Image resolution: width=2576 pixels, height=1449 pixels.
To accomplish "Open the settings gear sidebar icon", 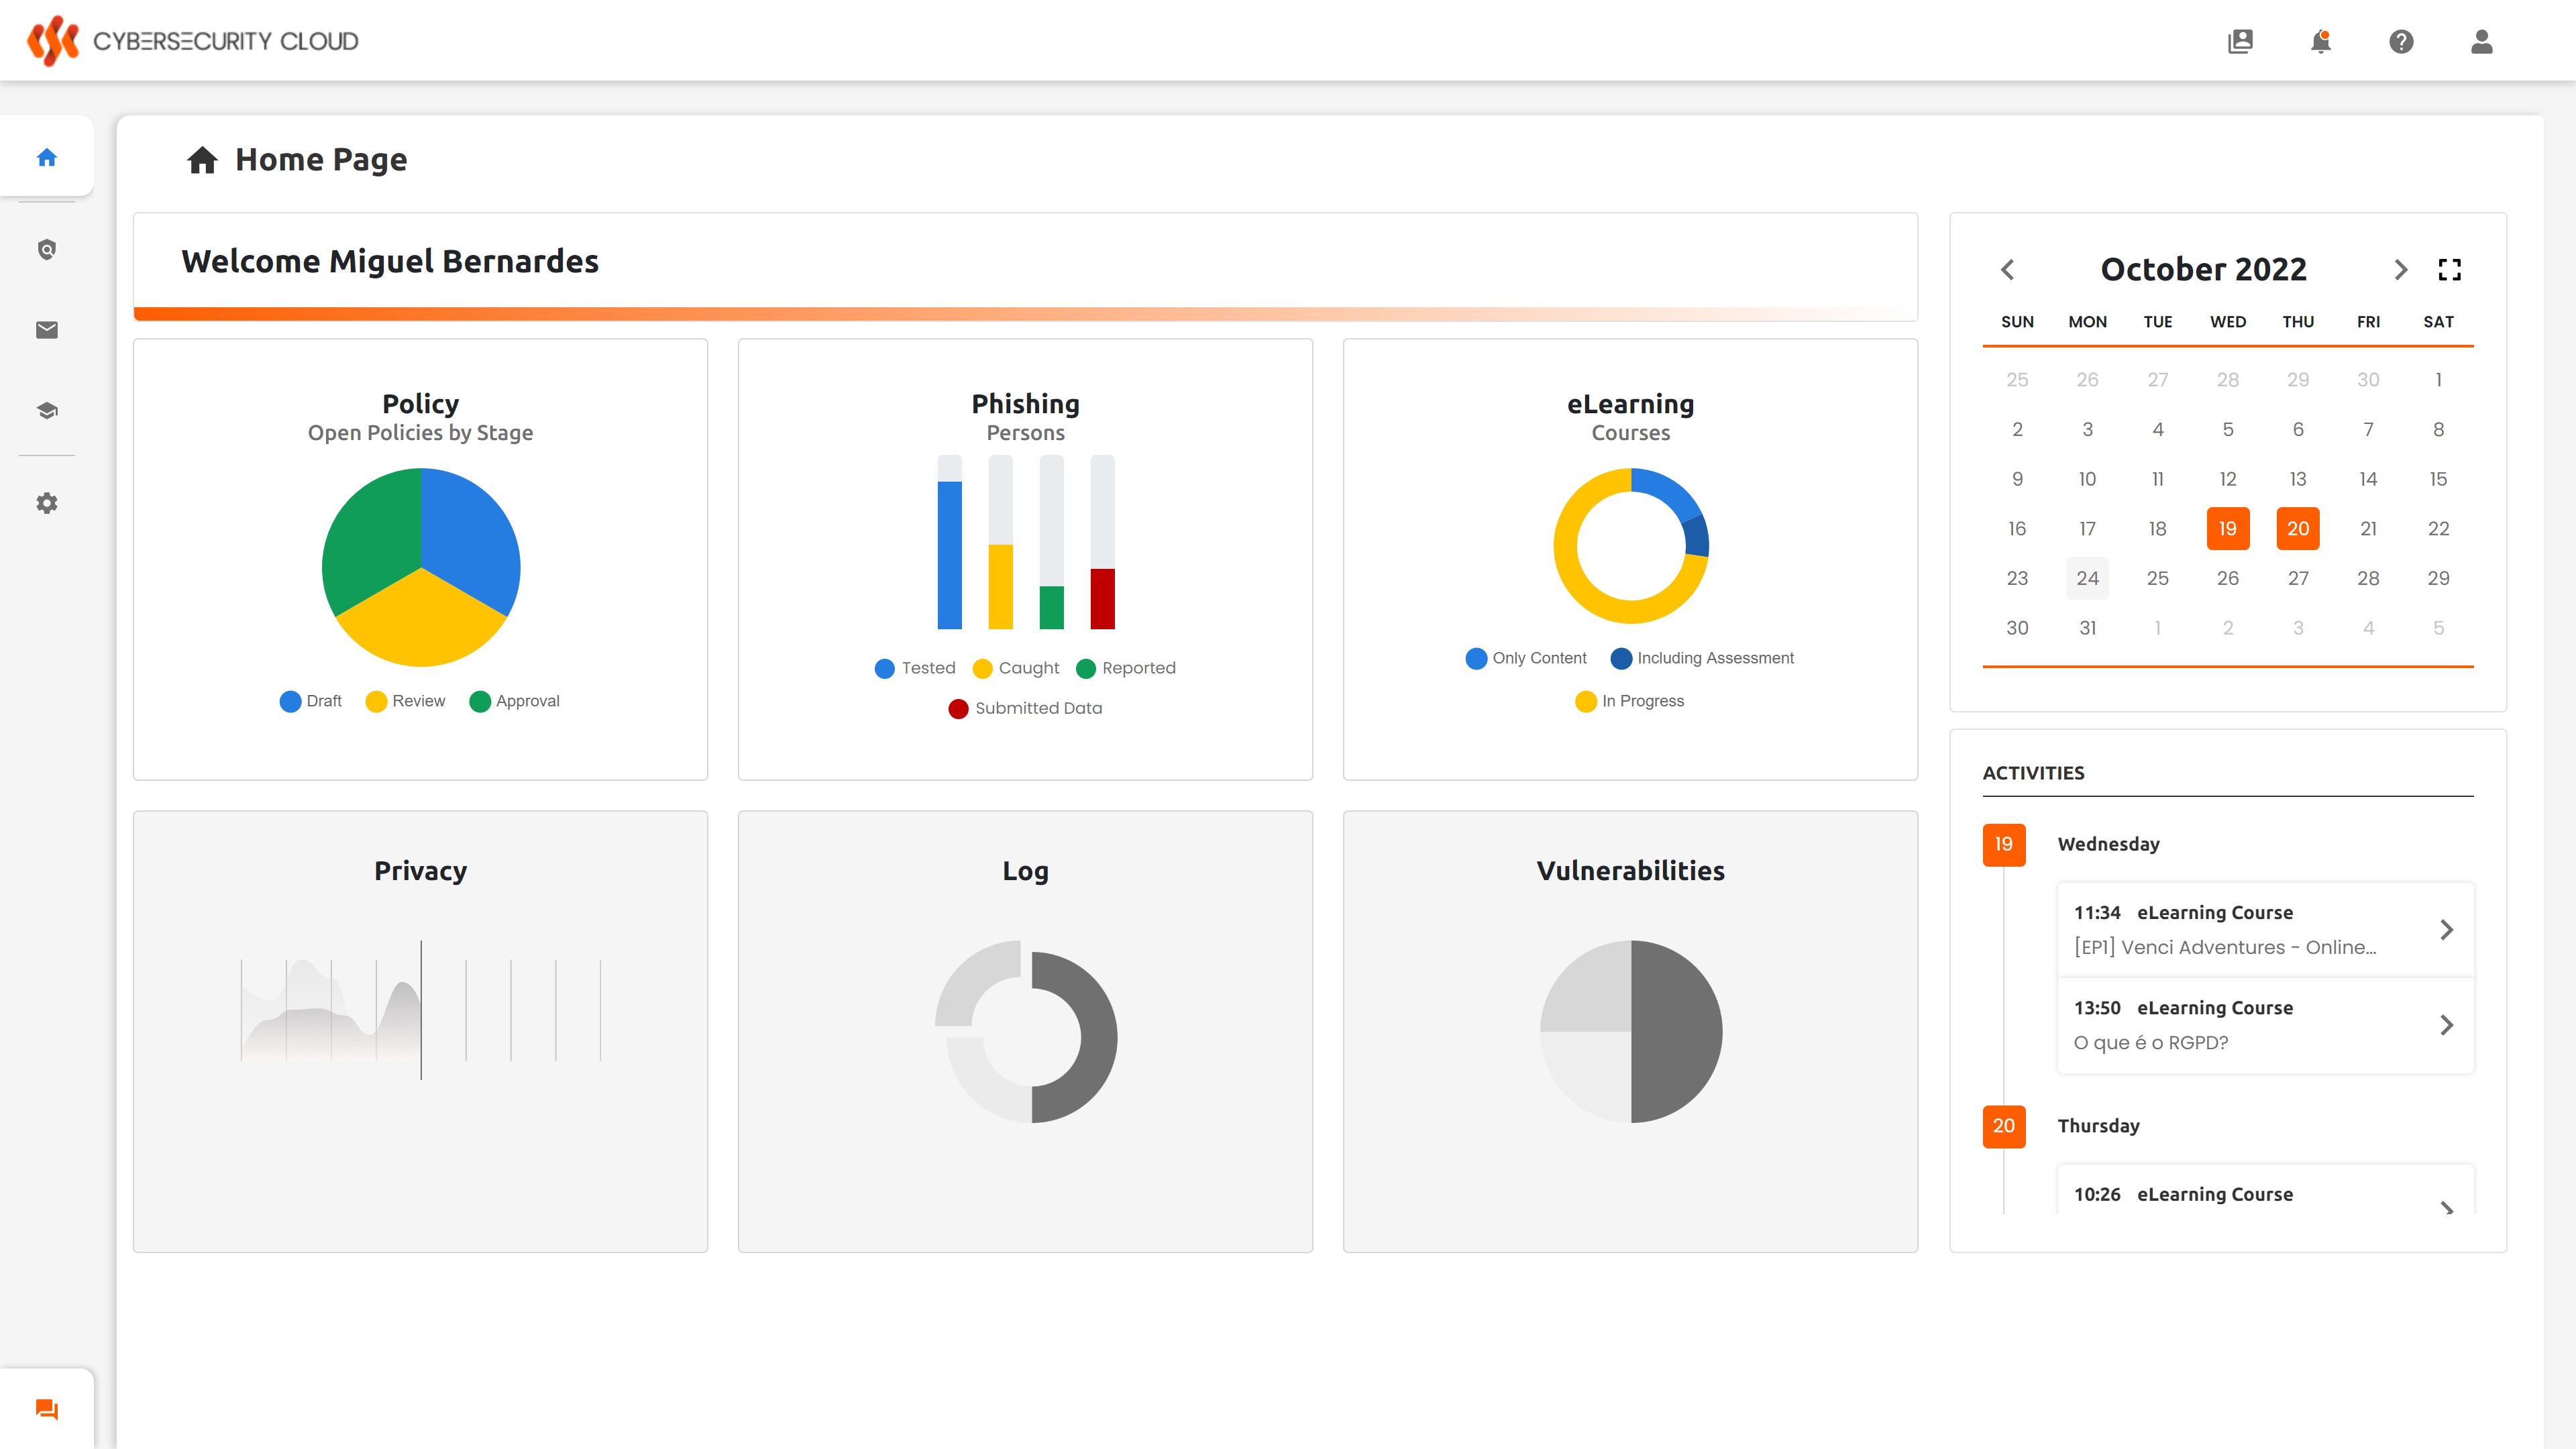I will (47, 503).
